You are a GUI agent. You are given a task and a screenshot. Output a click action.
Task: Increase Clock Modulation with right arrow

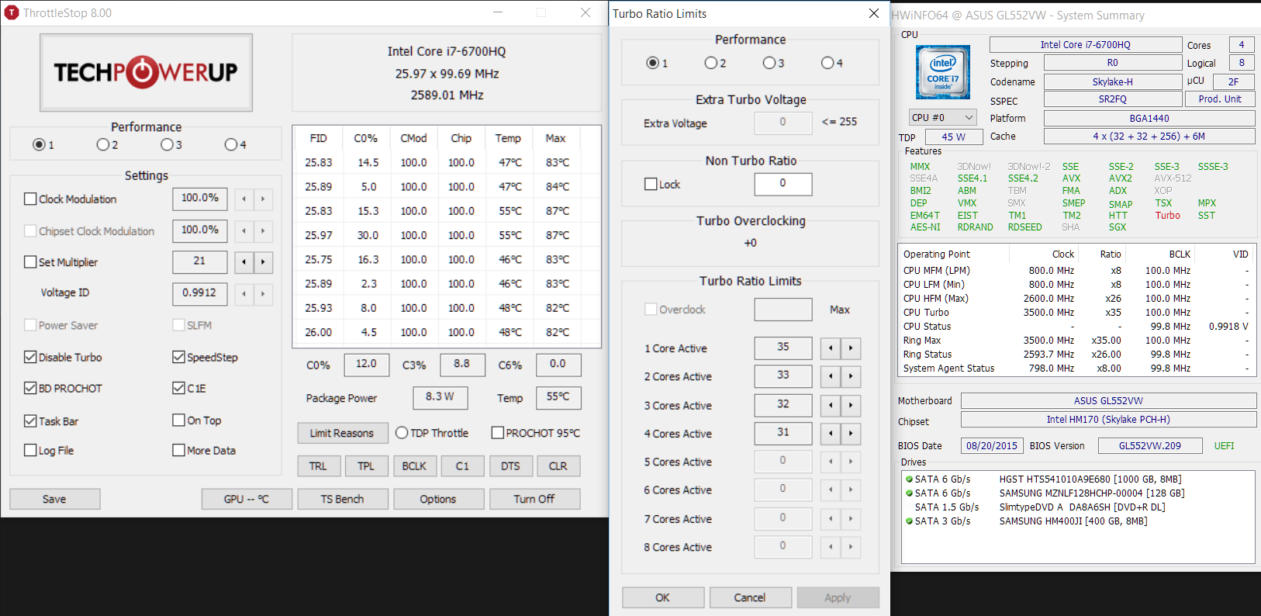pyautogui.click(x=263, y=199)
